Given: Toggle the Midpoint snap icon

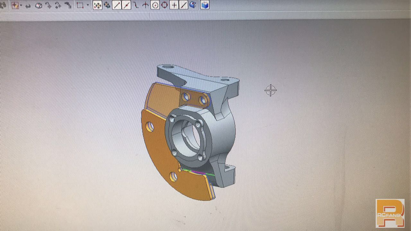Looking at the screenshot, I should pos(126,5).
